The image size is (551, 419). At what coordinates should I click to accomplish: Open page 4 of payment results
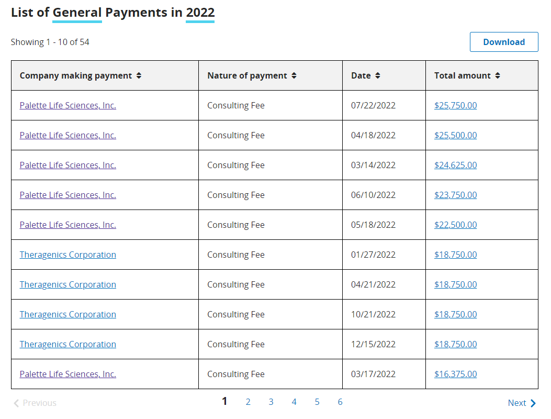tap(294, 402)
